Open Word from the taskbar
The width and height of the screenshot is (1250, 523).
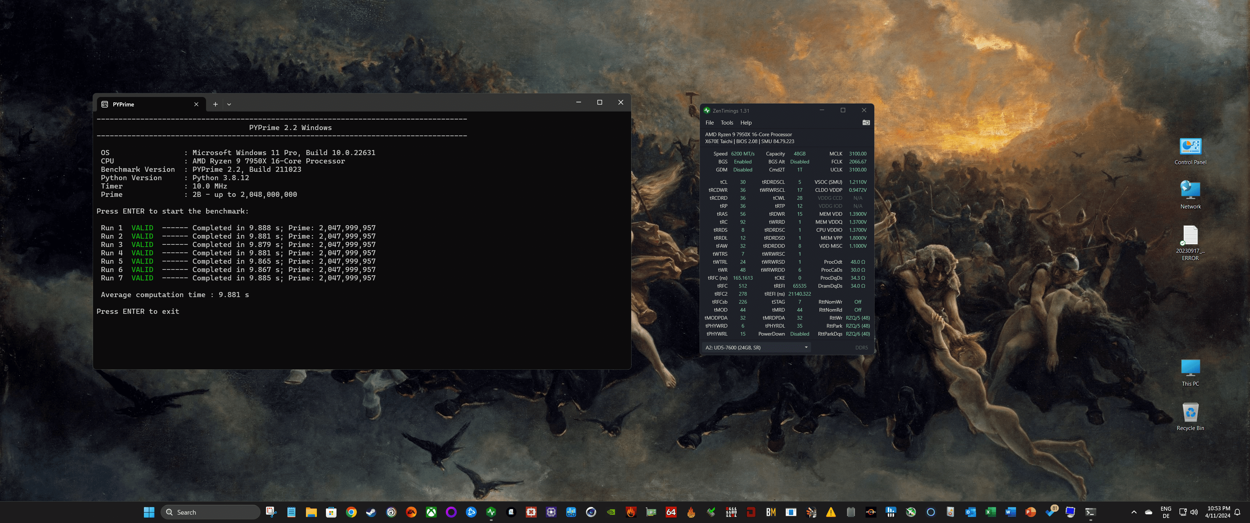point(1010,512)
